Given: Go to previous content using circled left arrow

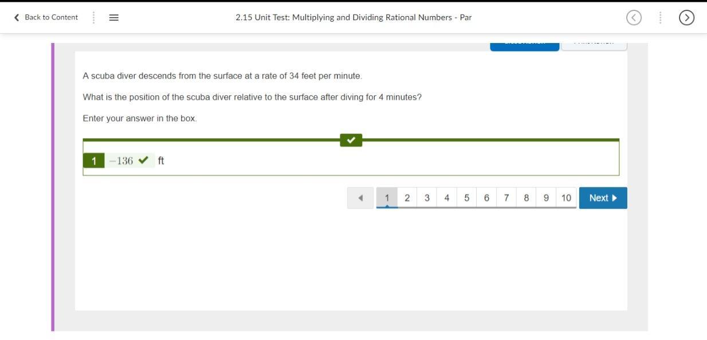Looking at the screenshot, I should pos(634,18).
